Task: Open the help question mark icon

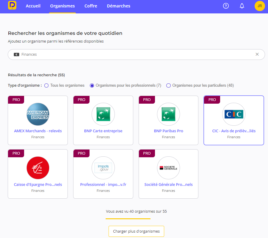Action: click(226, 6)
